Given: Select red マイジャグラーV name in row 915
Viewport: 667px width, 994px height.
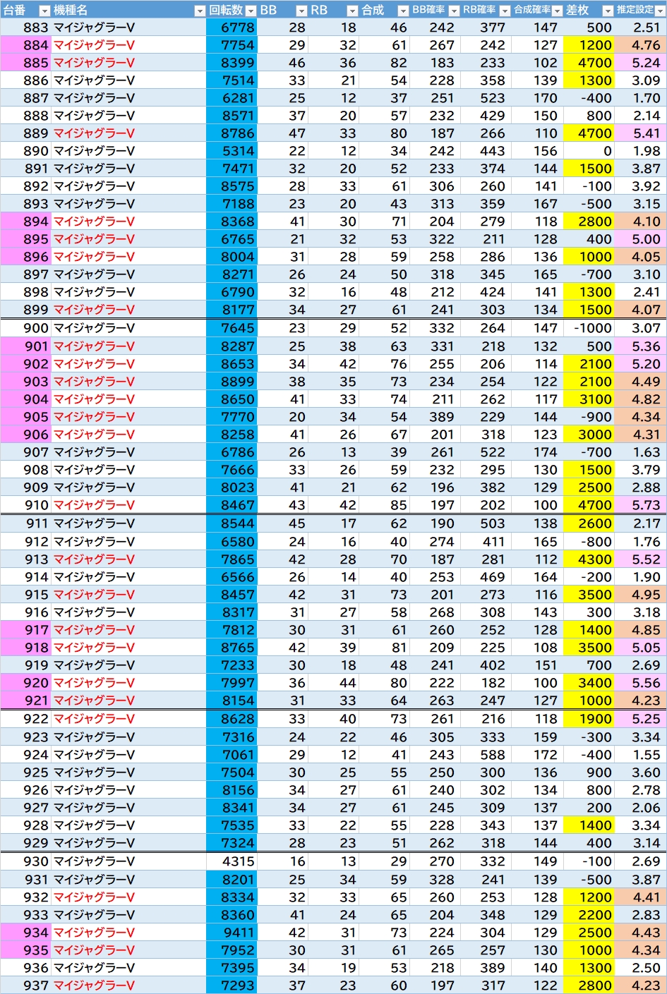Looking at the screenshot, I should click(94, 595).
